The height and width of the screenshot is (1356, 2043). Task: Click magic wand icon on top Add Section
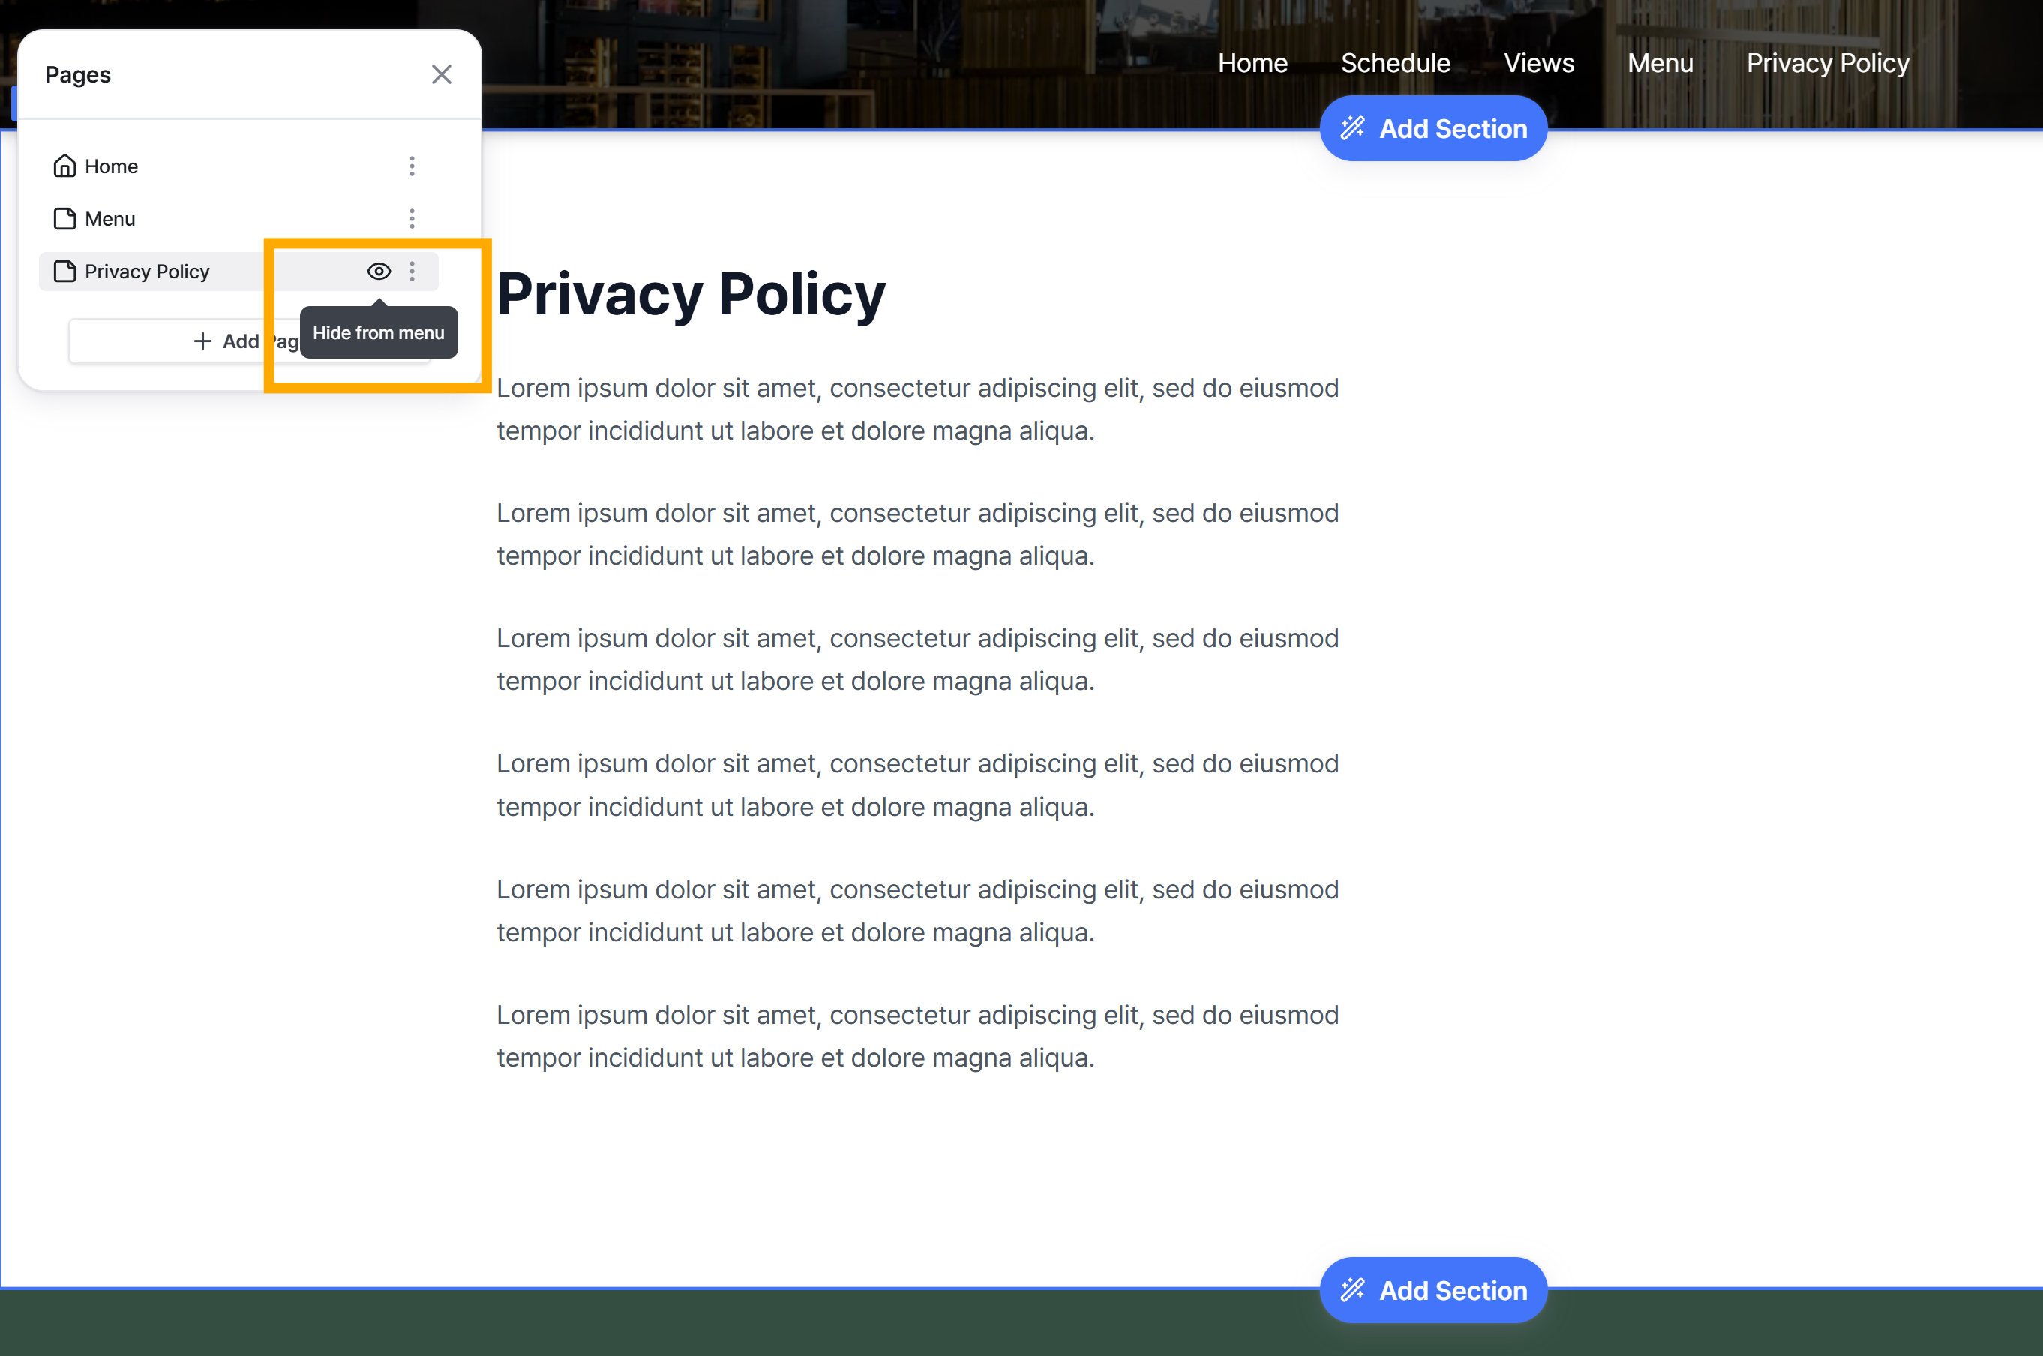(x=1352, y=129)
